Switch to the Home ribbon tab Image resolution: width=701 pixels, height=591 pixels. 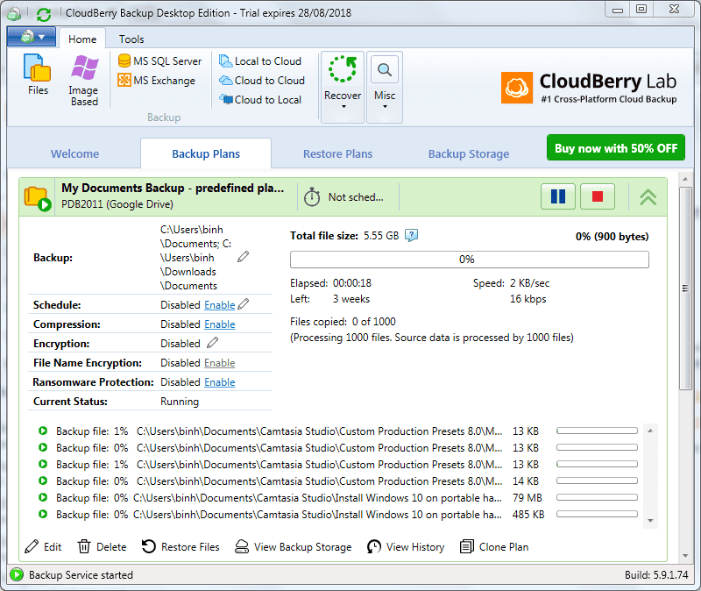[82, 39]
